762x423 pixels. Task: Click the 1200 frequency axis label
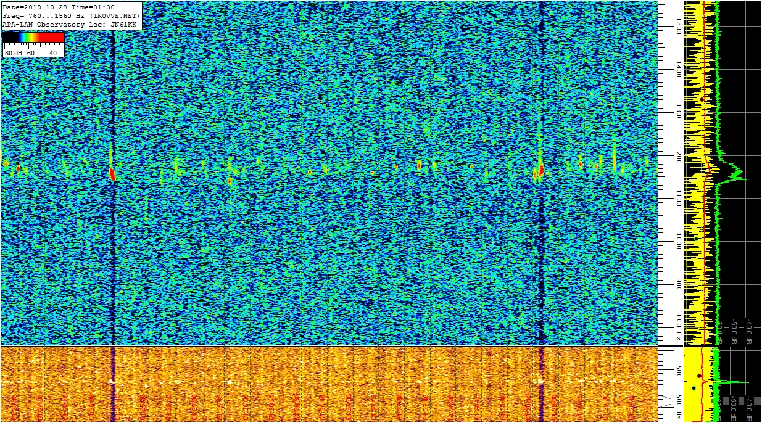click(x=678, y=155)
